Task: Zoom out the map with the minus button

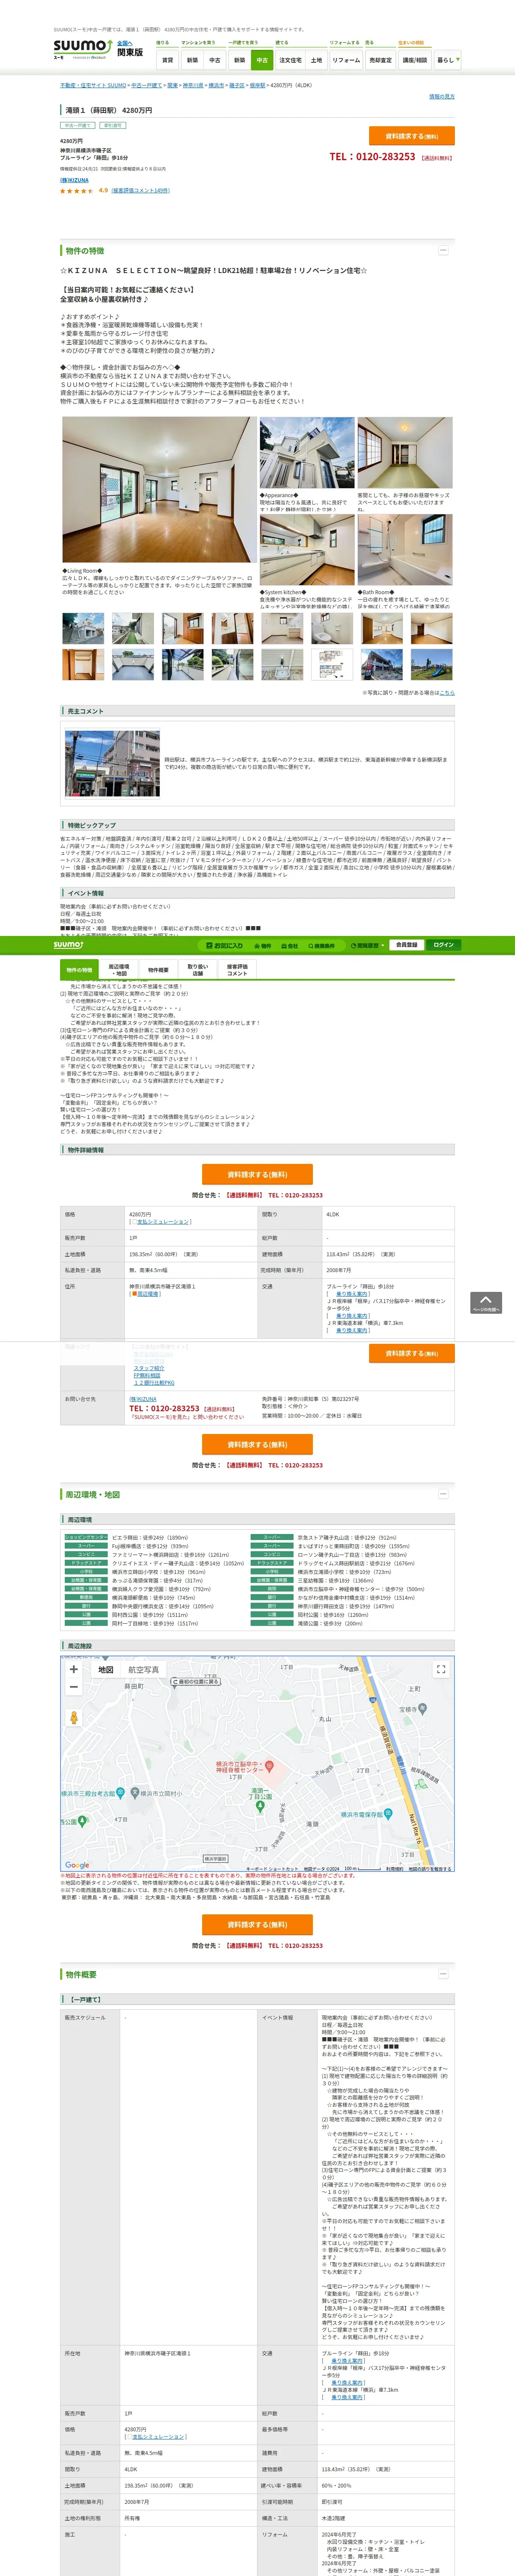Action: tap(73, 1687)
